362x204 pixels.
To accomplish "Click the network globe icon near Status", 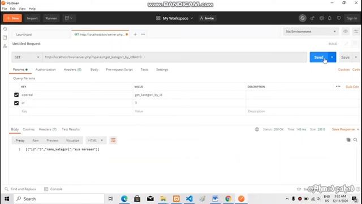I will [257, 129].
